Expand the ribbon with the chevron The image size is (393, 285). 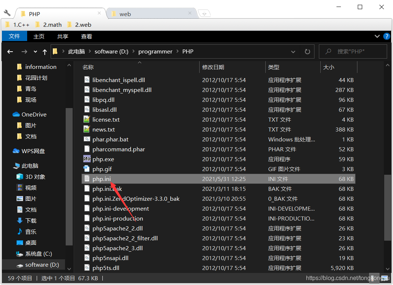click(x=377, y=36)
